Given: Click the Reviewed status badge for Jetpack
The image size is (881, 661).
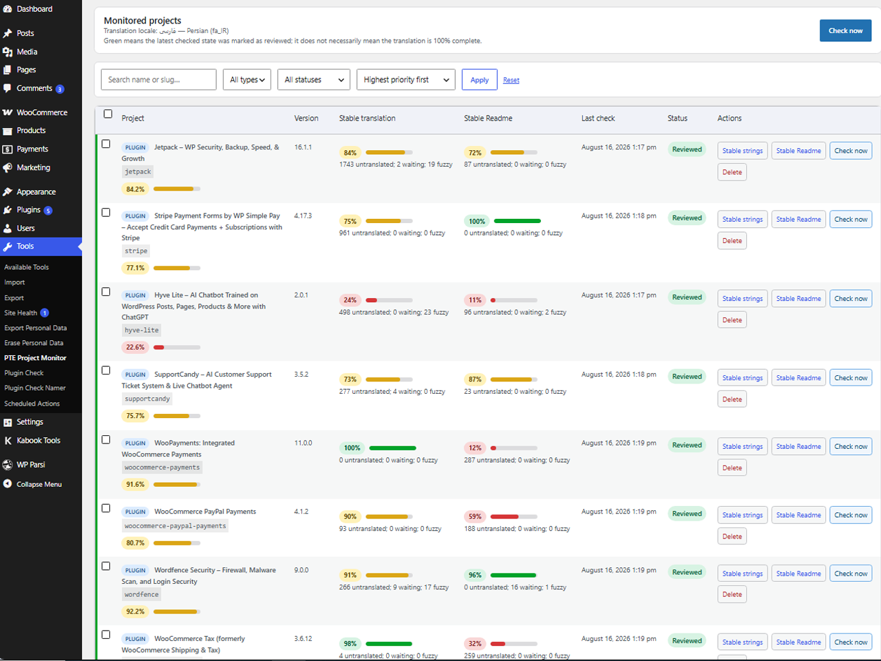Looking at the screenshot, I should point(687,149).
